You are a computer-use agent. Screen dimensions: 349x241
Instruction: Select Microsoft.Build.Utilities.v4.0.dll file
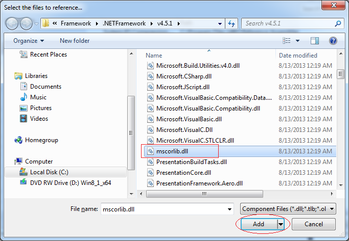pos(198,66)
